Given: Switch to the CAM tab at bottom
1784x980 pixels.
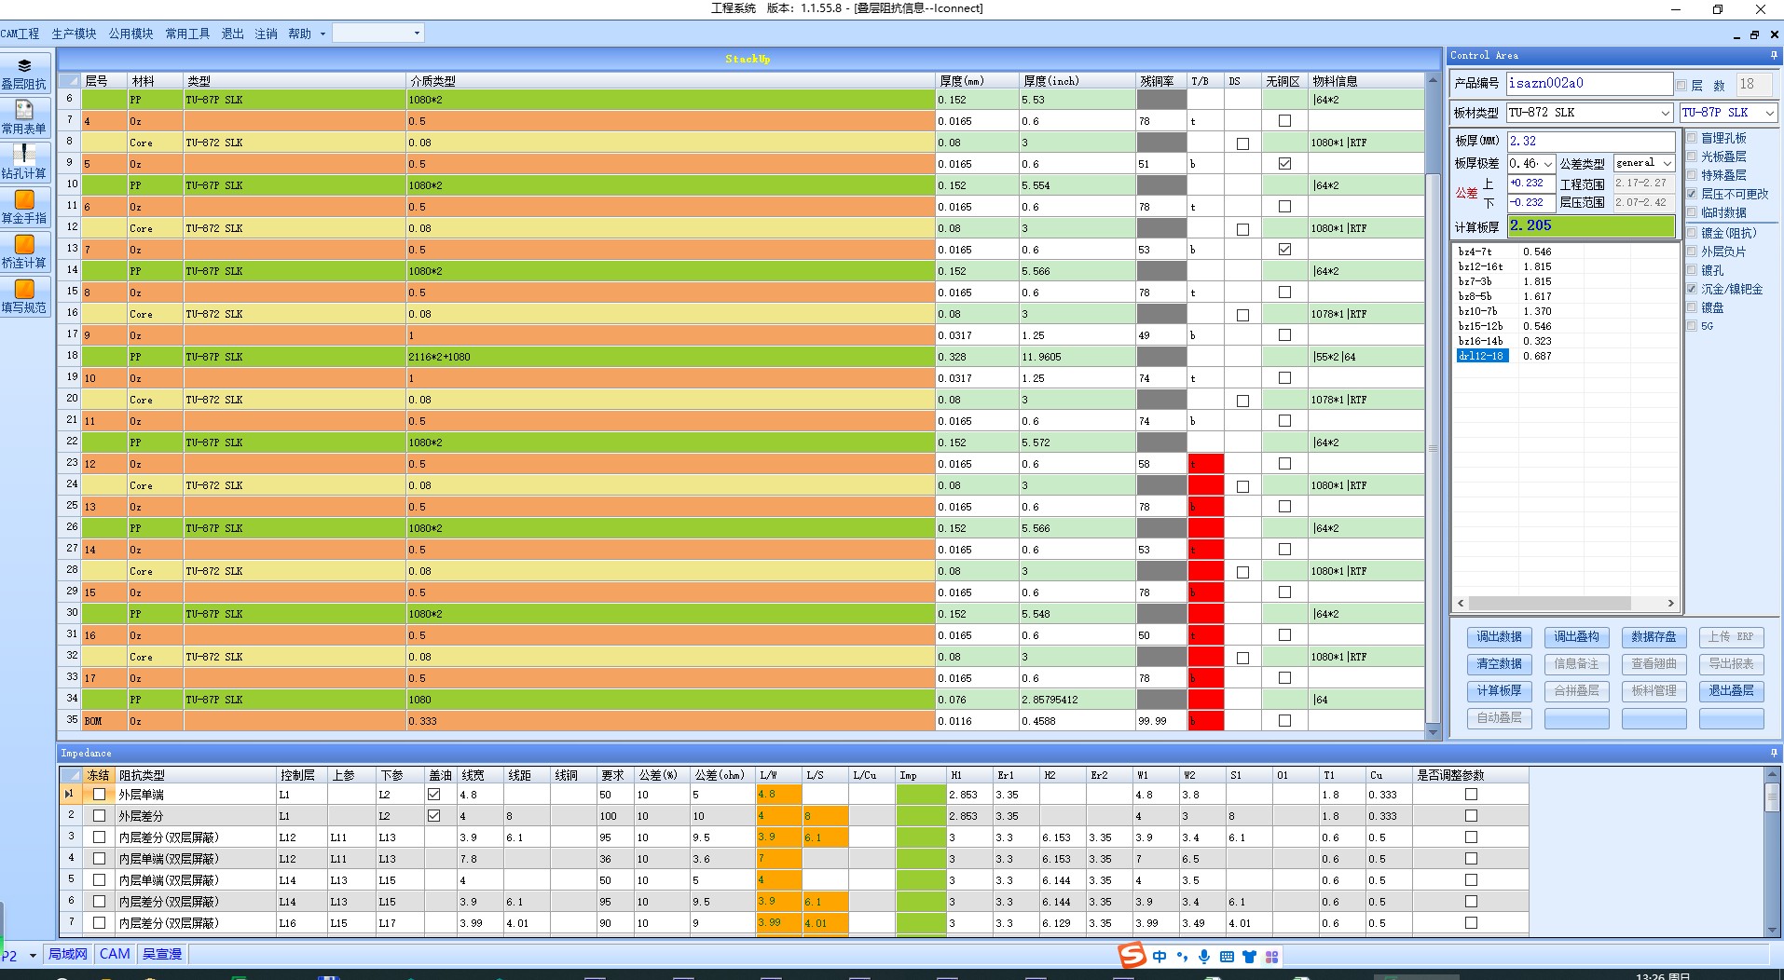Looking at the screenshot, I should point(115,954).
